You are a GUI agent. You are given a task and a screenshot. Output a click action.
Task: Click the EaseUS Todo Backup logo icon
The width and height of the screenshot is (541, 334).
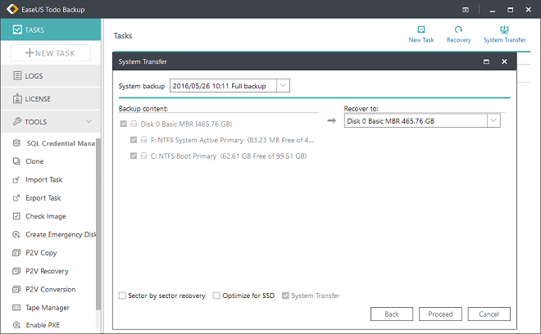coord(12,9)
